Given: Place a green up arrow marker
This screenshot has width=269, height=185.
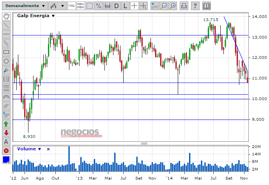Looking at the screenshot, I should click(x=6, y=124).
